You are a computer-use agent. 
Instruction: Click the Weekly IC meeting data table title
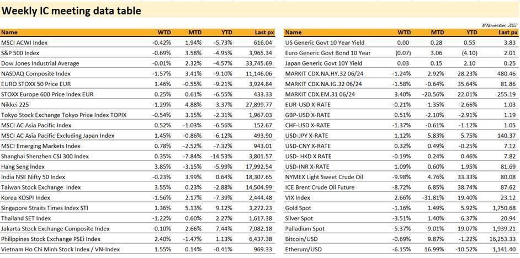pyautogui.click(x=71, y=10)
